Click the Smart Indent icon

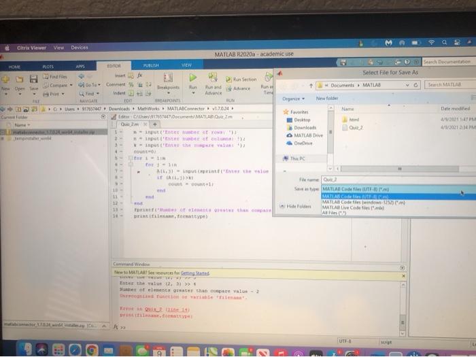click(x=131, y=93)
